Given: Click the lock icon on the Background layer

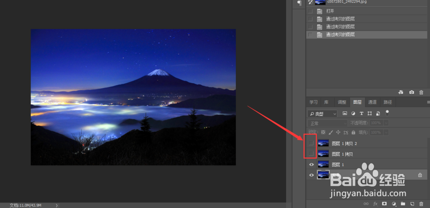Looking at the screenshot, I should pos(420,175).
